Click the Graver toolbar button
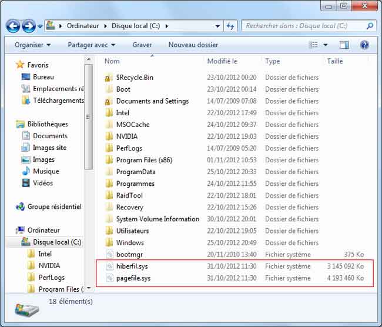 142,45
